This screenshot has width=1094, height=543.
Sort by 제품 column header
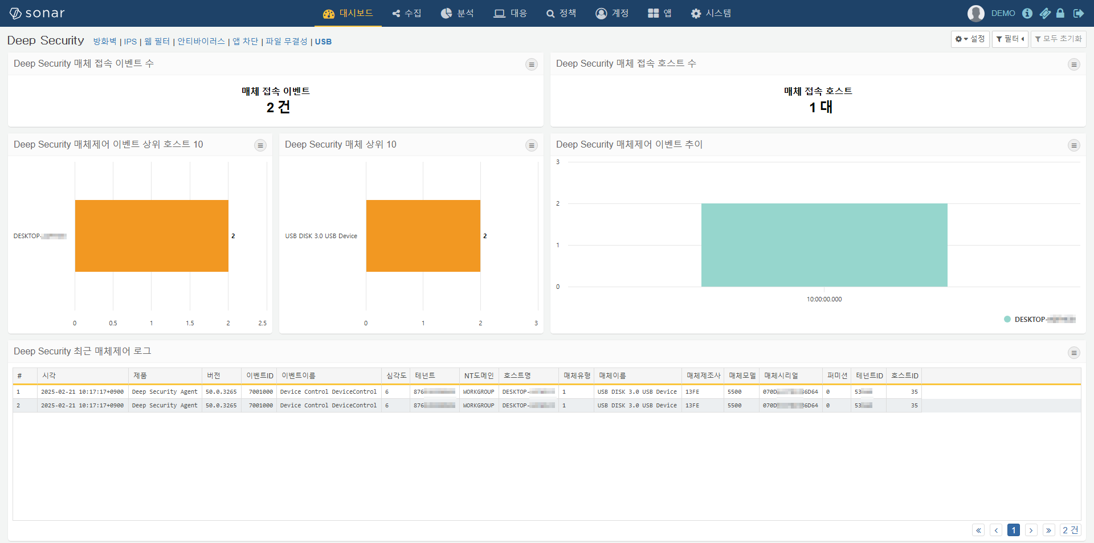165,375
